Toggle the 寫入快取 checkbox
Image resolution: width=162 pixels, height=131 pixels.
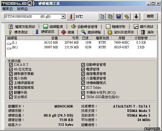(x=11, y=78)
